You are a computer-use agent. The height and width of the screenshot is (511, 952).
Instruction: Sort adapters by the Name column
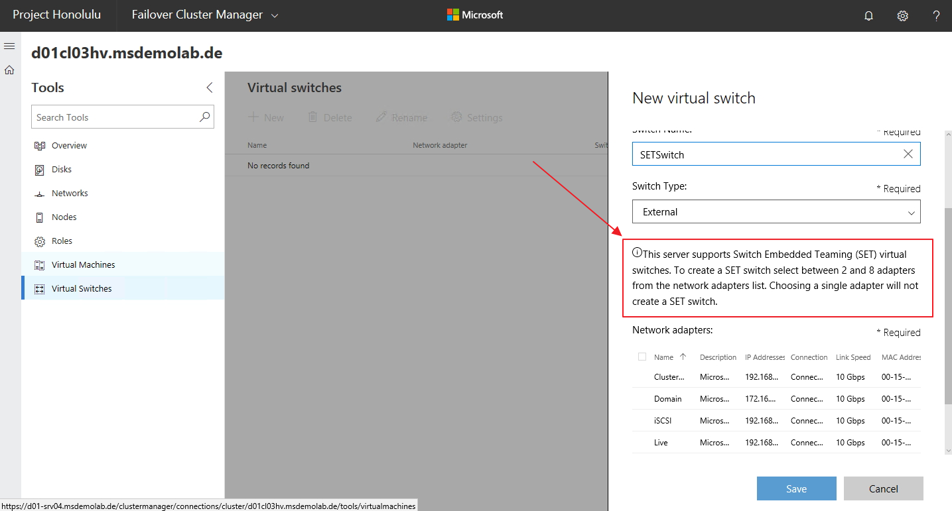point(663,357)
